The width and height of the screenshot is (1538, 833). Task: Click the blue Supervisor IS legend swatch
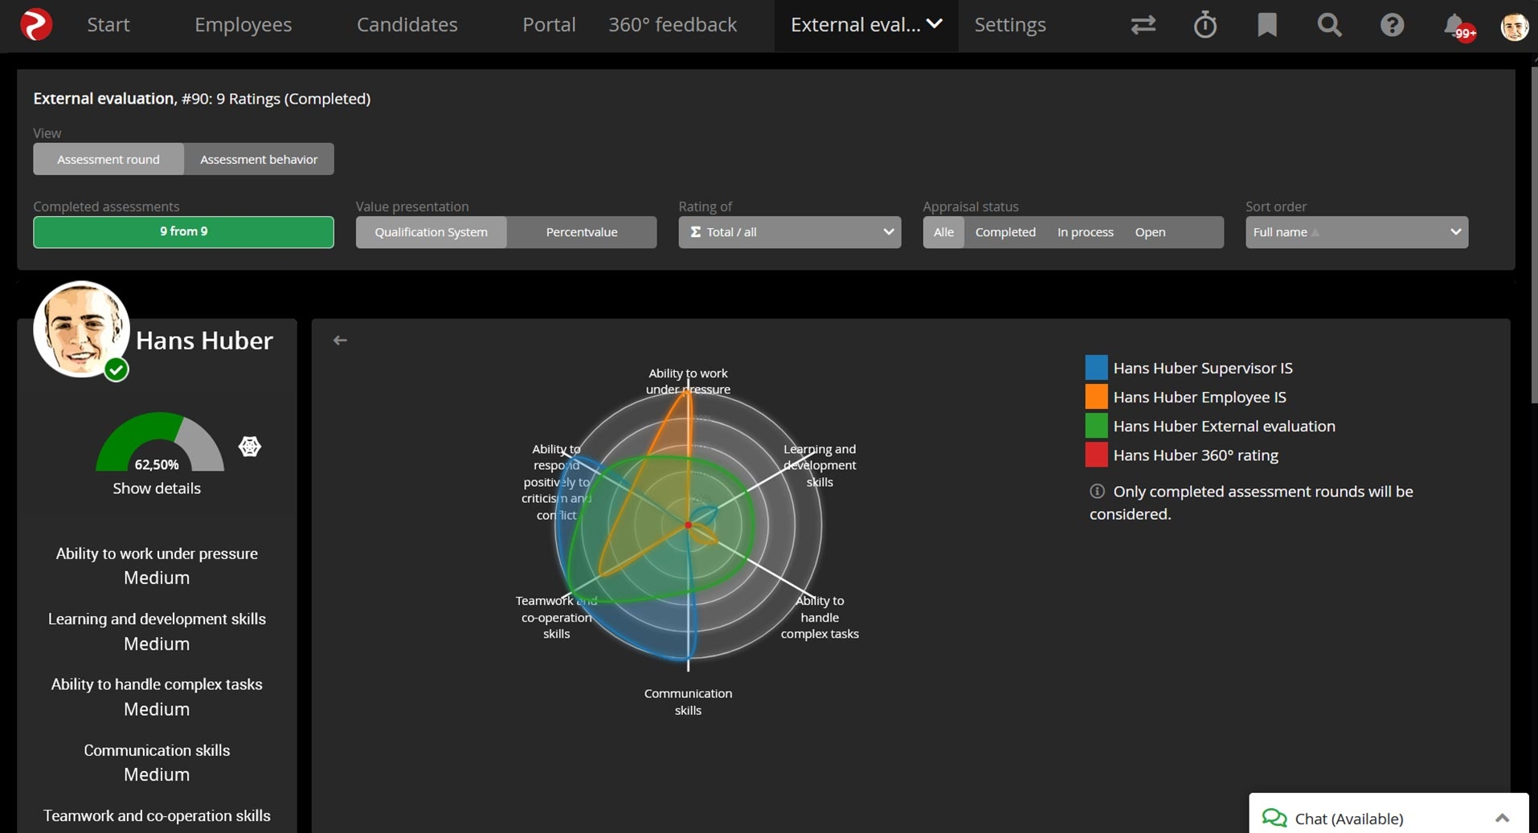pyautogui.click(x=1096, y=367)
